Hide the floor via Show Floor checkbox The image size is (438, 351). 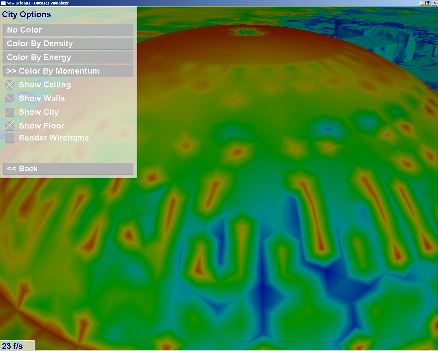[x=10, y=126]
